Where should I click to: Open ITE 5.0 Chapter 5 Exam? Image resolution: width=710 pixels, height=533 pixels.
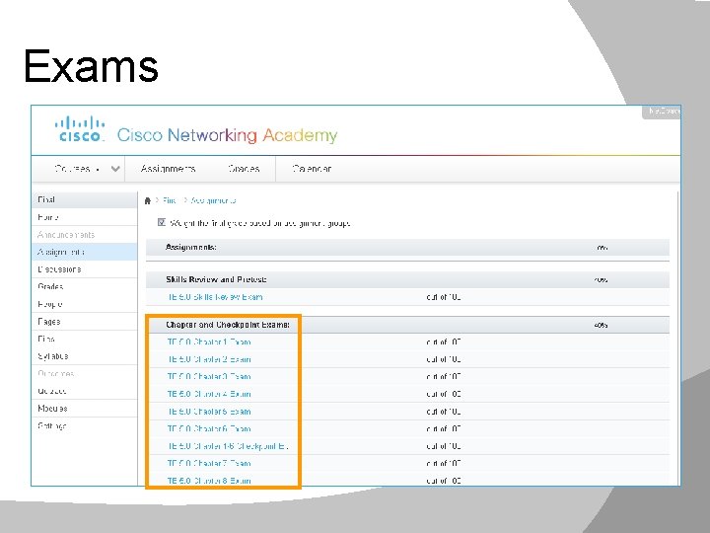point(209,412)
